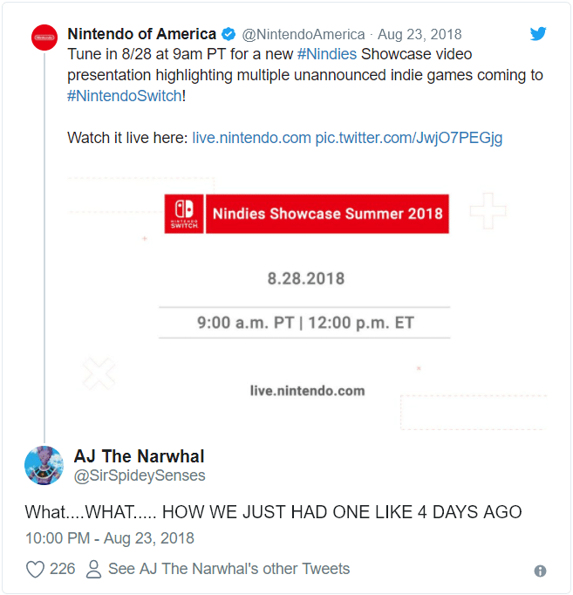The height and width of the screenshot is (595, 573).
Task: Click the AJ The Narwhal display name
Action: click(x=139, y=456)
